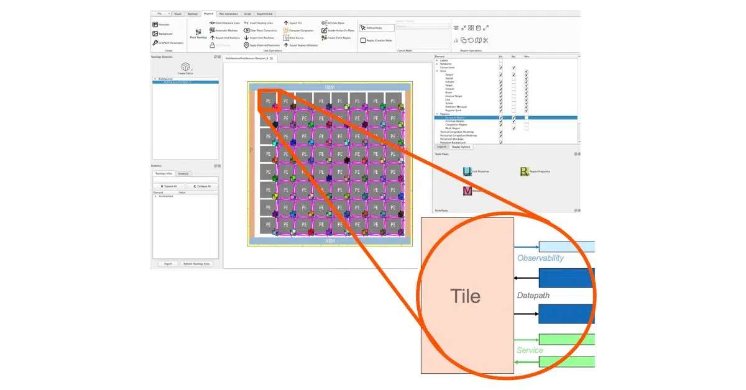Screen dimensions: 746x390
Task: Click the Collapse All button
Action: pos(202,186)
